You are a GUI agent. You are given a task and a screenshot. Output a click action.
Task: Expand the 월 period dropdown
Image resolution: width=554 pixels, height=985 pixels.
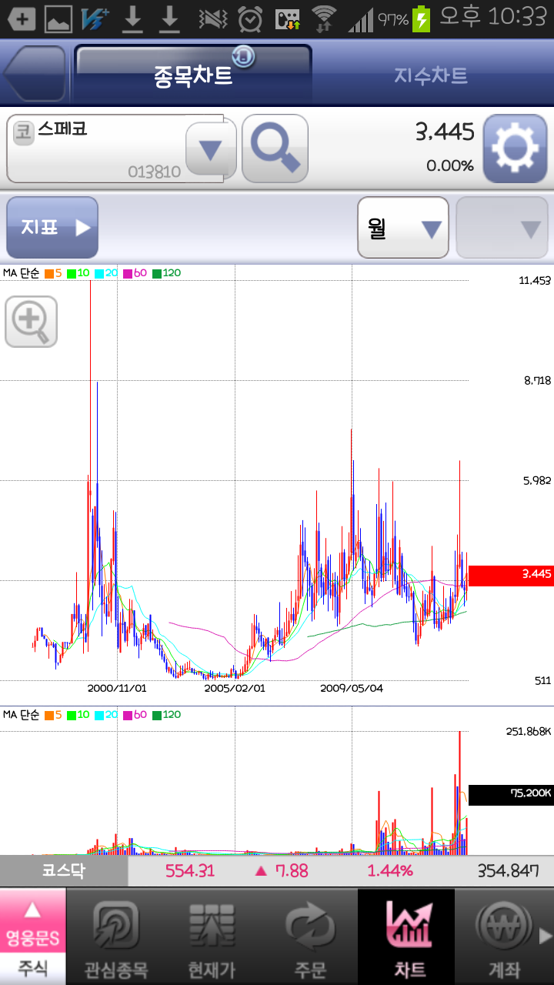403,228
